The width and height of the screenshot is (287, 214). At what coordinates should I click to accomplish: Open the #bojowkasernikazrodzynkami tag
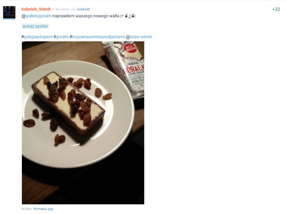[97, 37]
